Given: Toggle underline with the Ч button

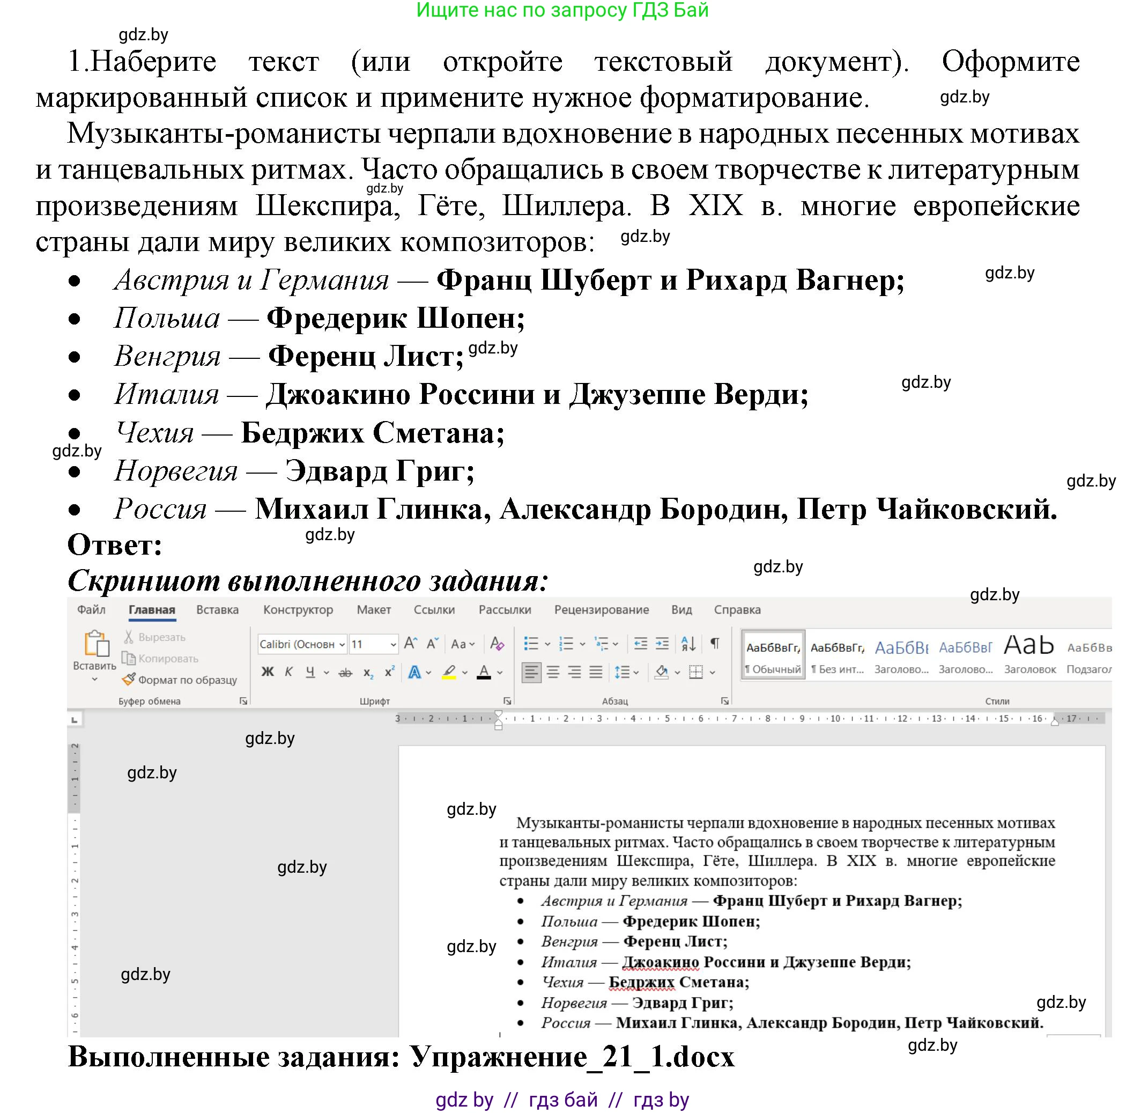Looking at the screenshot, I should [x=310, y=672].
